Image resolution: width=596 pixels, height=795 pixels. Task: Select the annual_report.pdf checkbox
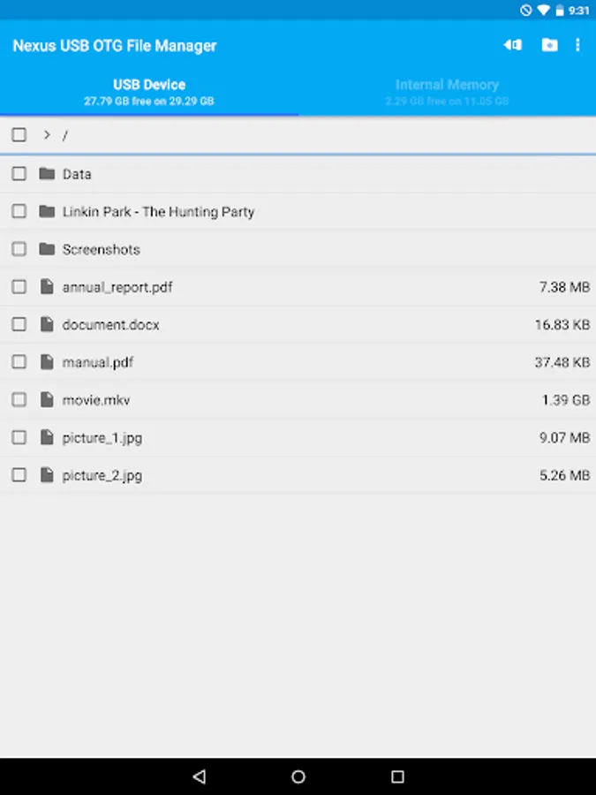tap(19, 287)
